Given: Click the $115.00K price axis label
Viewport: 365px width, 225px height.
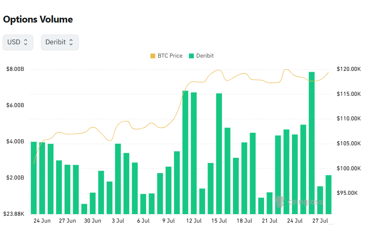Looking at the screenshot, I should click(349, 94).
